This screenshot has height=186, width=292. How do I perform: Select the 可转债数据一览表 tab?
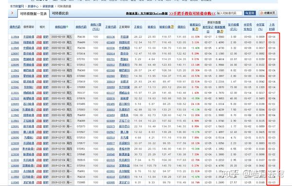click(x=33, y=14)
